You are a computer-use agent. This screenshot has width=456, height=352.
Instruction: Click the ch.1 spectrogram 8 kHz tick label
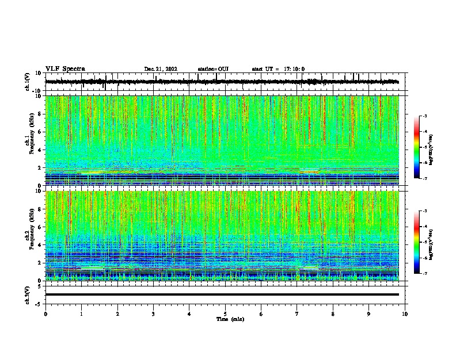pos(40,114)
